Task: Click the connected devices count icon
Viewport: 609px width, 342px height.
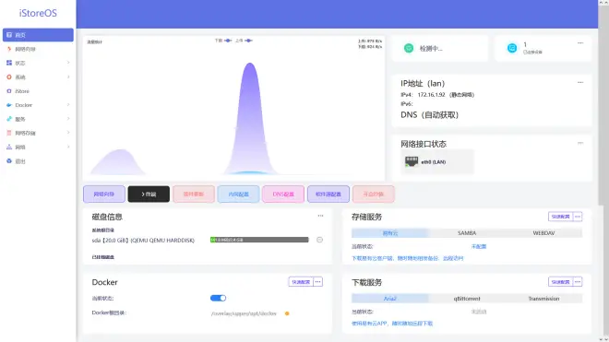Action: tap(512, 48)
